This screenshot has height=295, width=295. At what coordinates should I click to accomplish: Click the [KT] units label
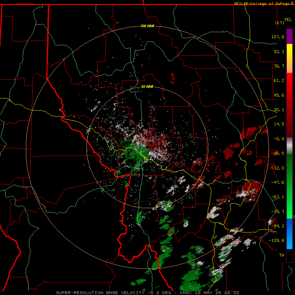point(280,23)
